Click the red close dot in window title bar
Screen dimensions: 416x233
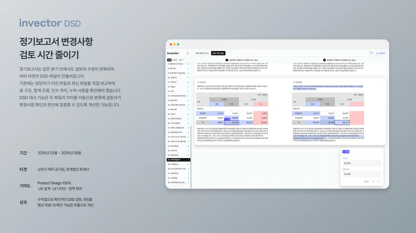click(171, 44)
